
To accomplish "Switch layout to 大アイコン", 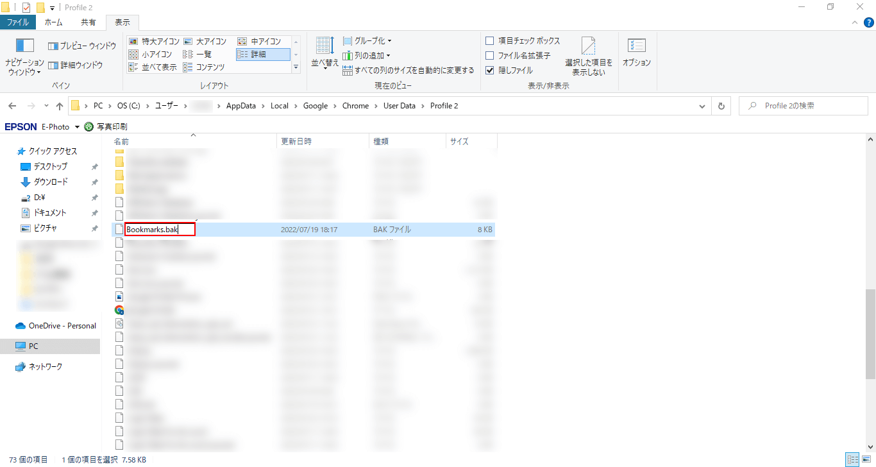I will coord(205,42).
